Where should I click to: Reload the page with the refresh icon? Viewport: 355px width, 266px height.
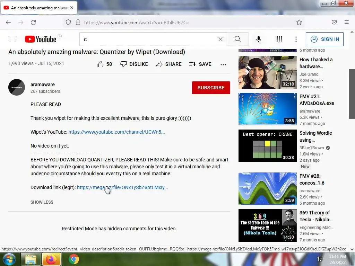click(33, 23)
